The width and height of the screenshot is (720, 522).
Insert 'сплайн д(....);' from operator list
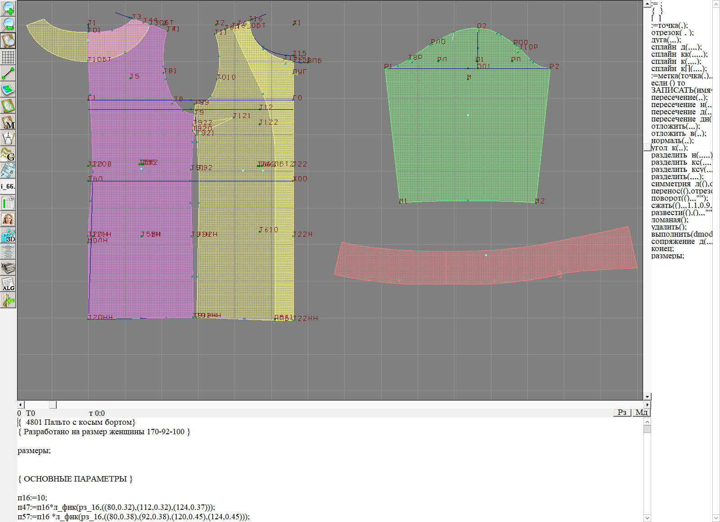[x=676, y=47]
